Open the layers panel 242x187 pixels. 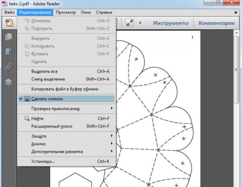[x=8, y=82]
